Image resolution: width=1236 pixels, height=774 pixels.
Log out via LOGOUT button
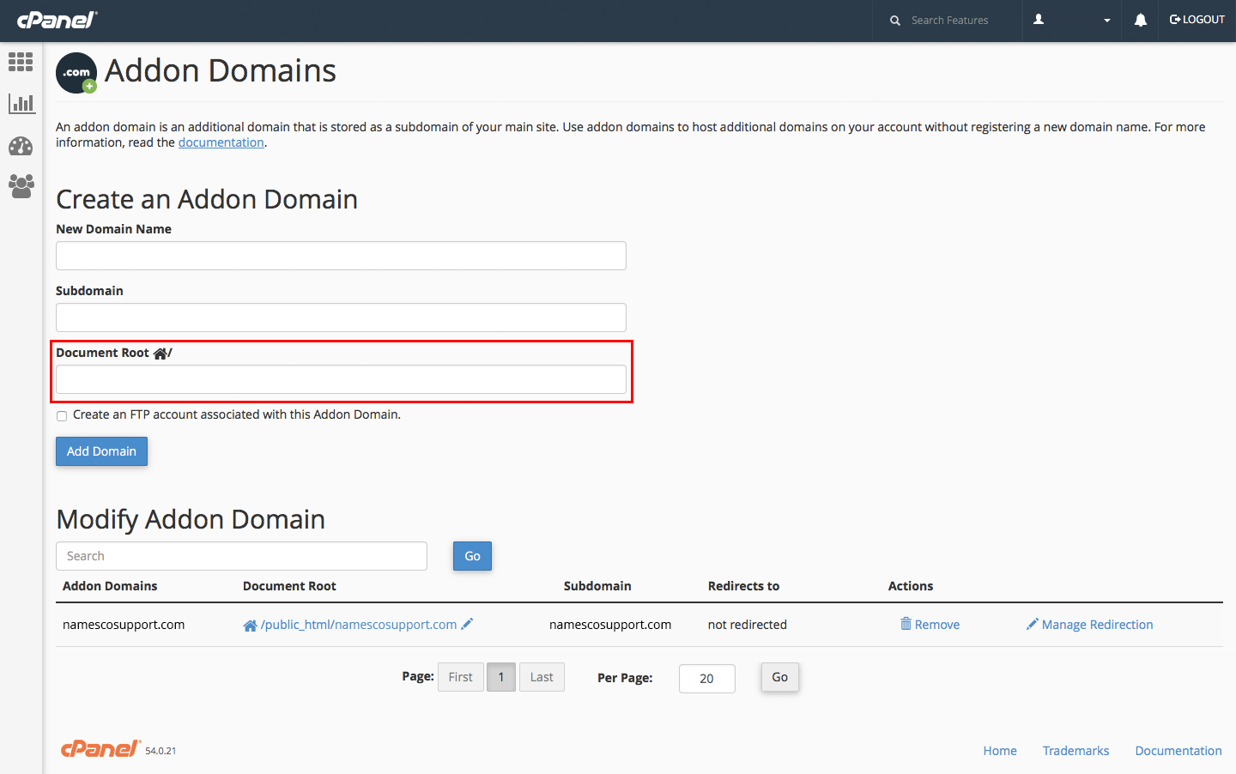pos(1197,20)
